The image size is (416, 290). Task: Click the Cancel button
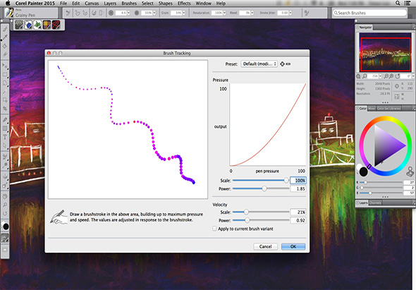(265, 246)
